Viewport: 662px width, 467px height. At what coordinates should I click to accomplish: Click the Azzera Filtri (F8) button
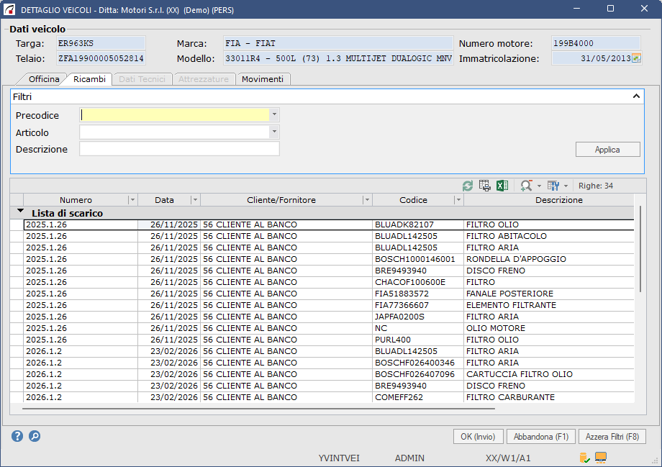[x=612, y=437]
